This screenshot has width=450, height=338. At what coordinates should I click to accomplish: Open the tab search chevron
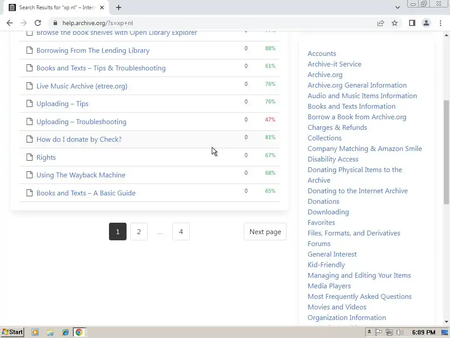(x=397, y=7)
